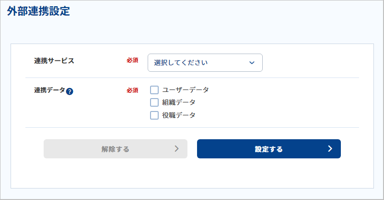This screenshot has height=200, width=384.
Task: Click the 役職データ label text
Action: click(x=179, y=115)
